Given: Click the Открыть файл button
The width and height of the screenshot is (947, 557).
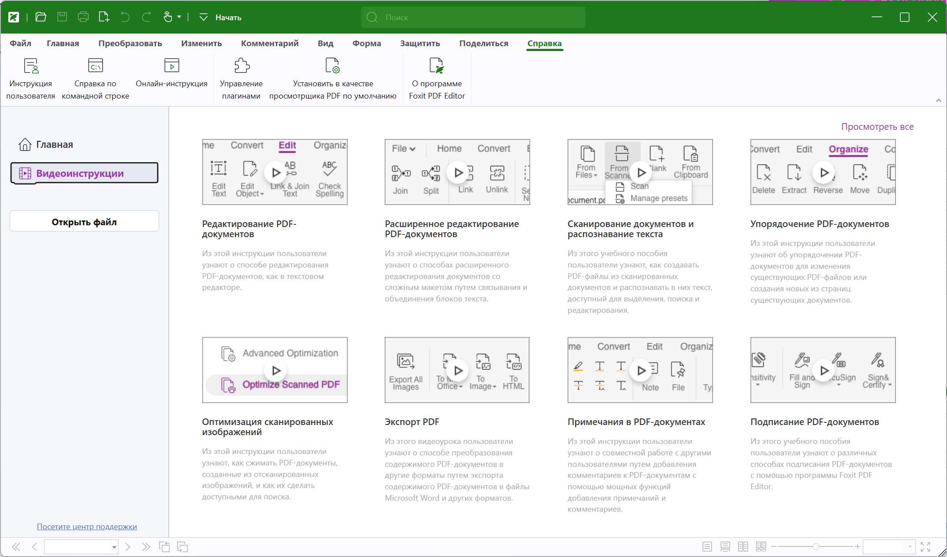Looking at the screenshot, I should click(84, 221).
